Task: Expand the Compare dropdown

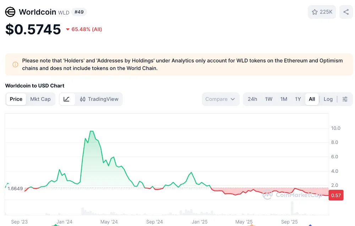Action: [220, 99]
